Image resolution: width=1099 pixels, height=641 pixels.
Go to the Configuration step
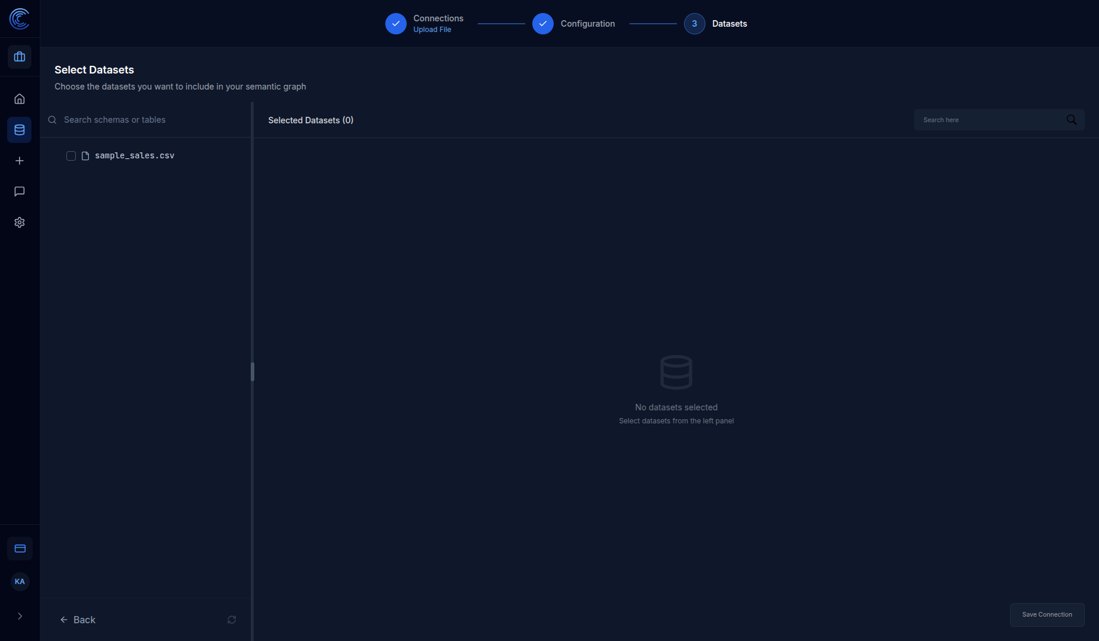pos(573,24)
